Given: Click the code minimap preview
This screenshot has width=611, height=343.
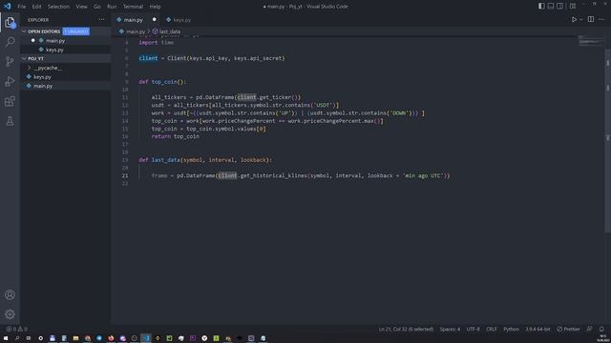Looking at the screenshot, I should (x=590, y=40).
